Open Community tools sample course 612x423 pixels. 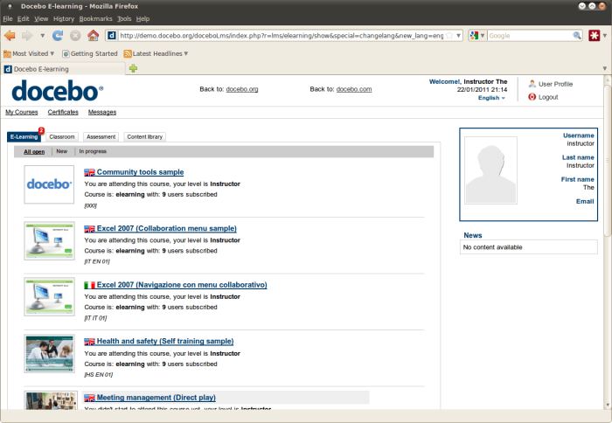140,172
